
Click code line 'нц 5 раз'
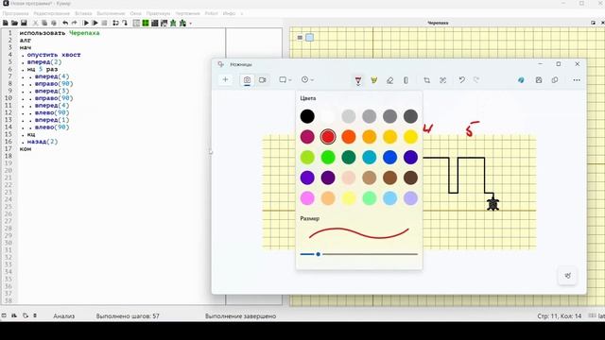pos(42,69)
